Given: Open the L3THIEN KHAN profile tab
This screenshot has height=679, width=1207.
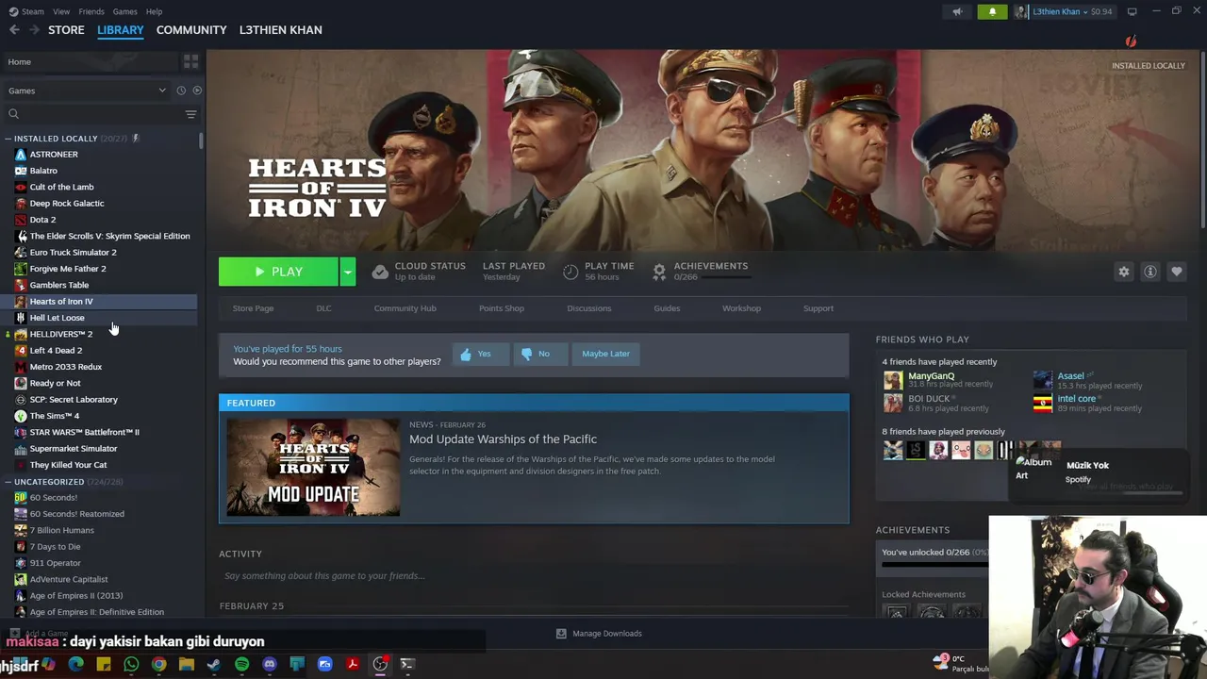Looking at the screenshot, I should click(280, 30).
